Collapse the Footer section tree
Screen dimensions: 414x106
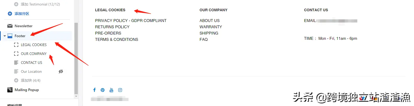click(x=5, y=36)
